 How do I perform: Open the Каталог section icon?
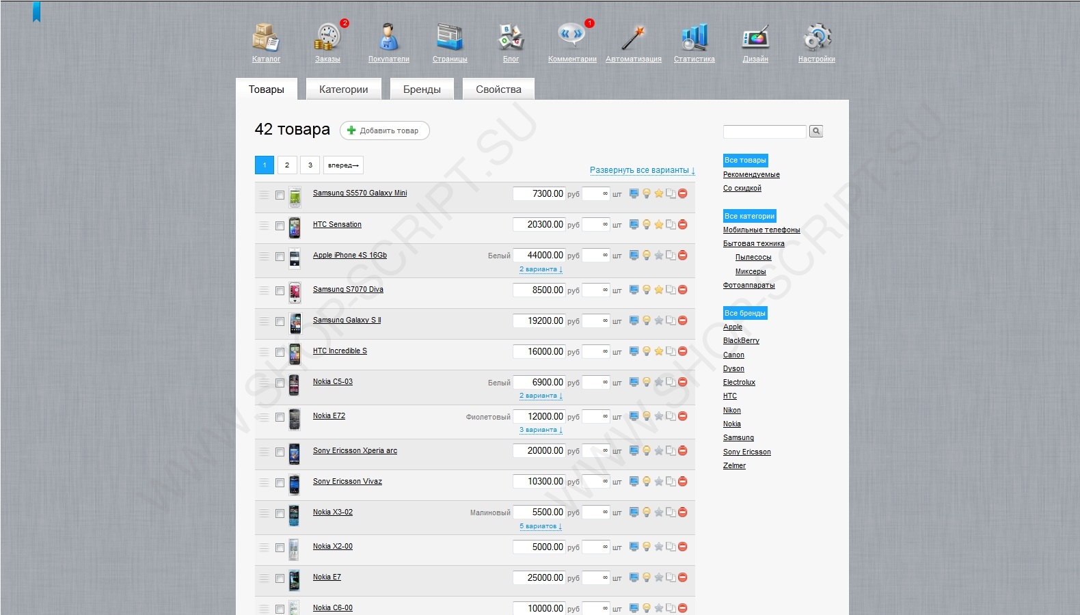tap(265, 37)
